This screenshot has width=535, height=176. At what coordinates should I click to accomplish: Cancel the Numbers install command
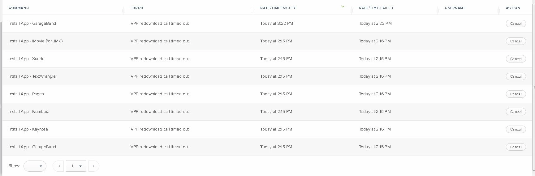[516, 112]
